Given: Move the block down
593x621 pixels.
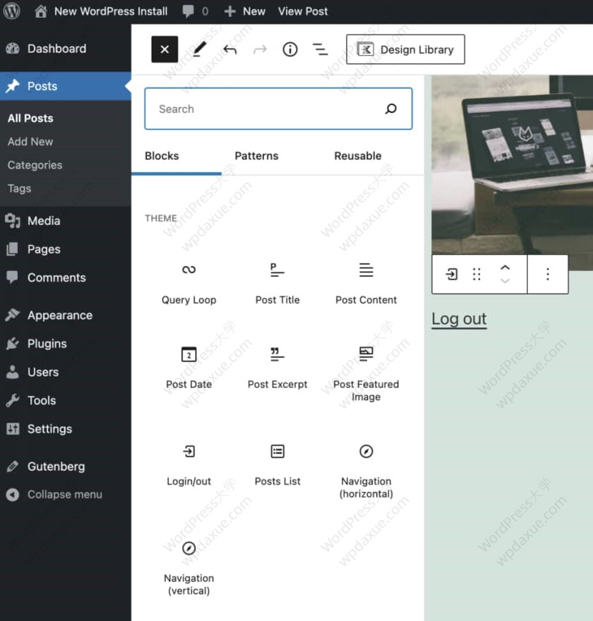Looking at the screenshot, I should (x=505, y=281).
